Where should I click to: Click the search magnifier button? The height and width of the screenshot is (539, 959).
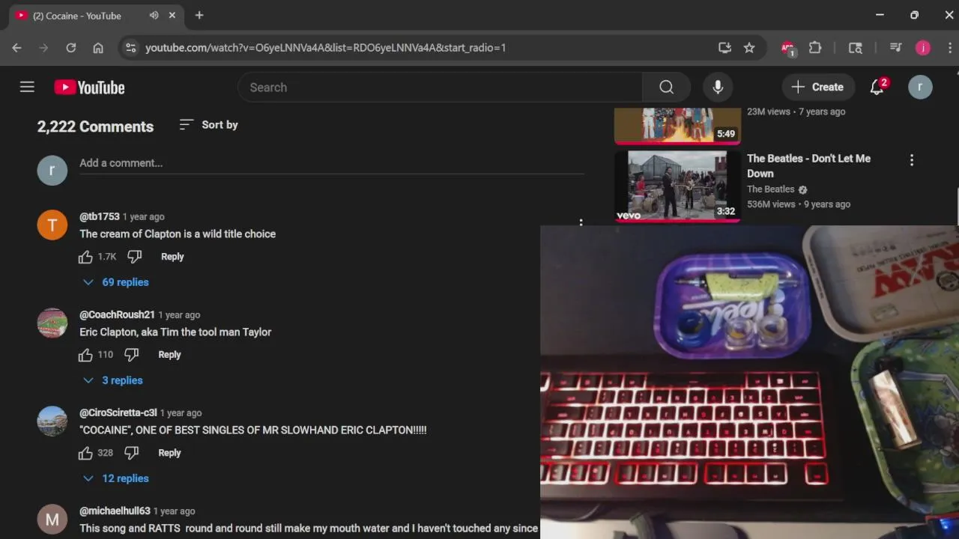click(x=666, y=88)
